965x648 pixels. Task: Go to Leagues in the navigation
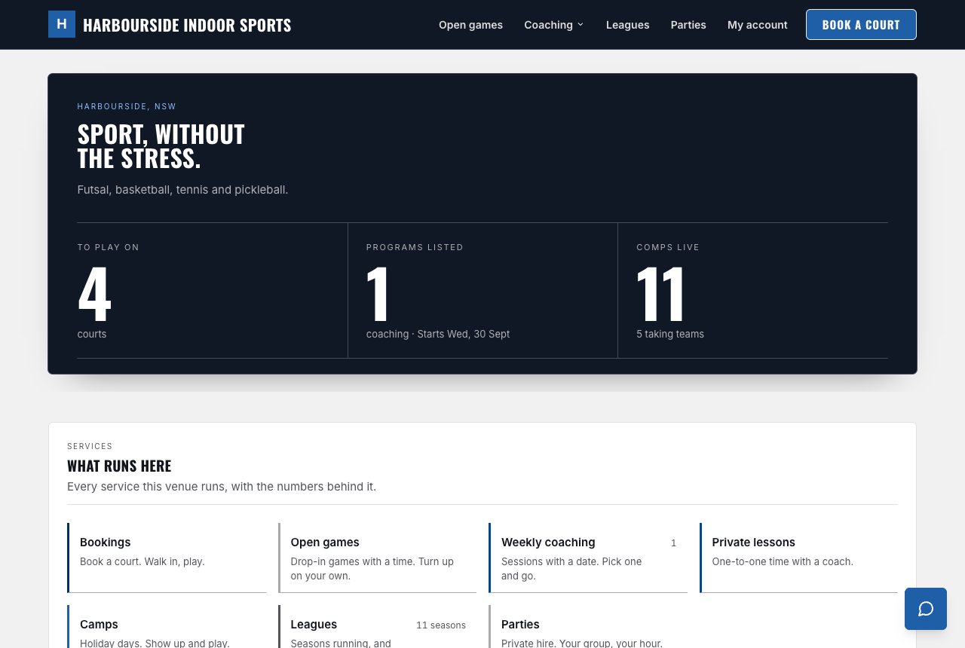[627, 25]
